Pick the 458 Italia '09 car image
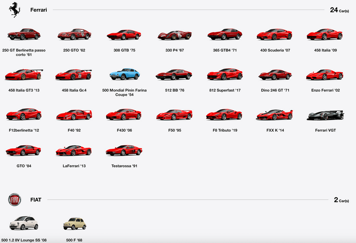The width and height of the screenshot is (356, 243). click(x=324, y=34)
